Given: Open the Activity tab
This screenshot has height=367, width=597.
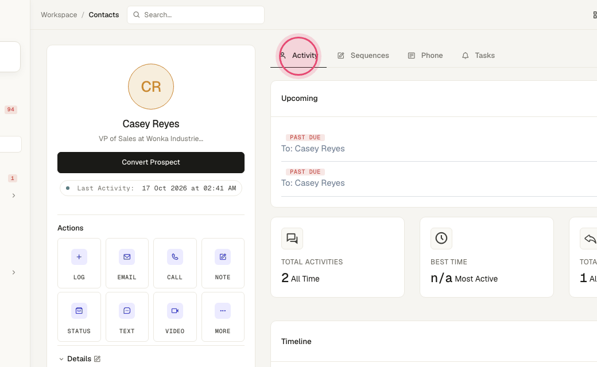Looking at the screenshot, I should point(298,56).
